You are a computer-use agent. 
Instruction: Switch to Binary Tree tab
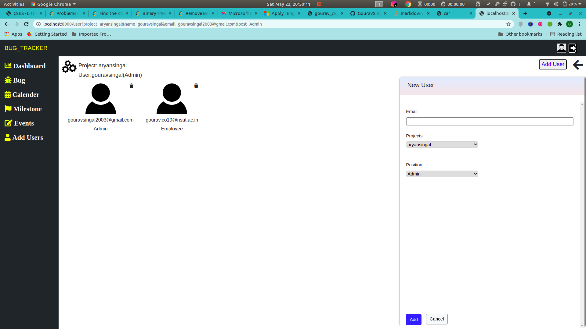point(153,13)
